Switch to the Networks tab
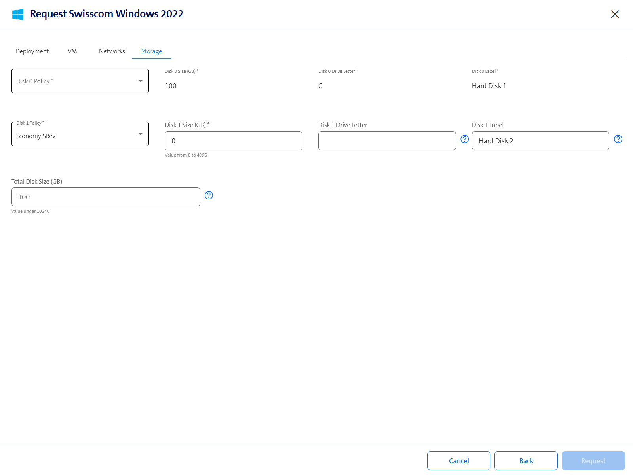This screenshot has height=475, width=633. pos(112,51)
